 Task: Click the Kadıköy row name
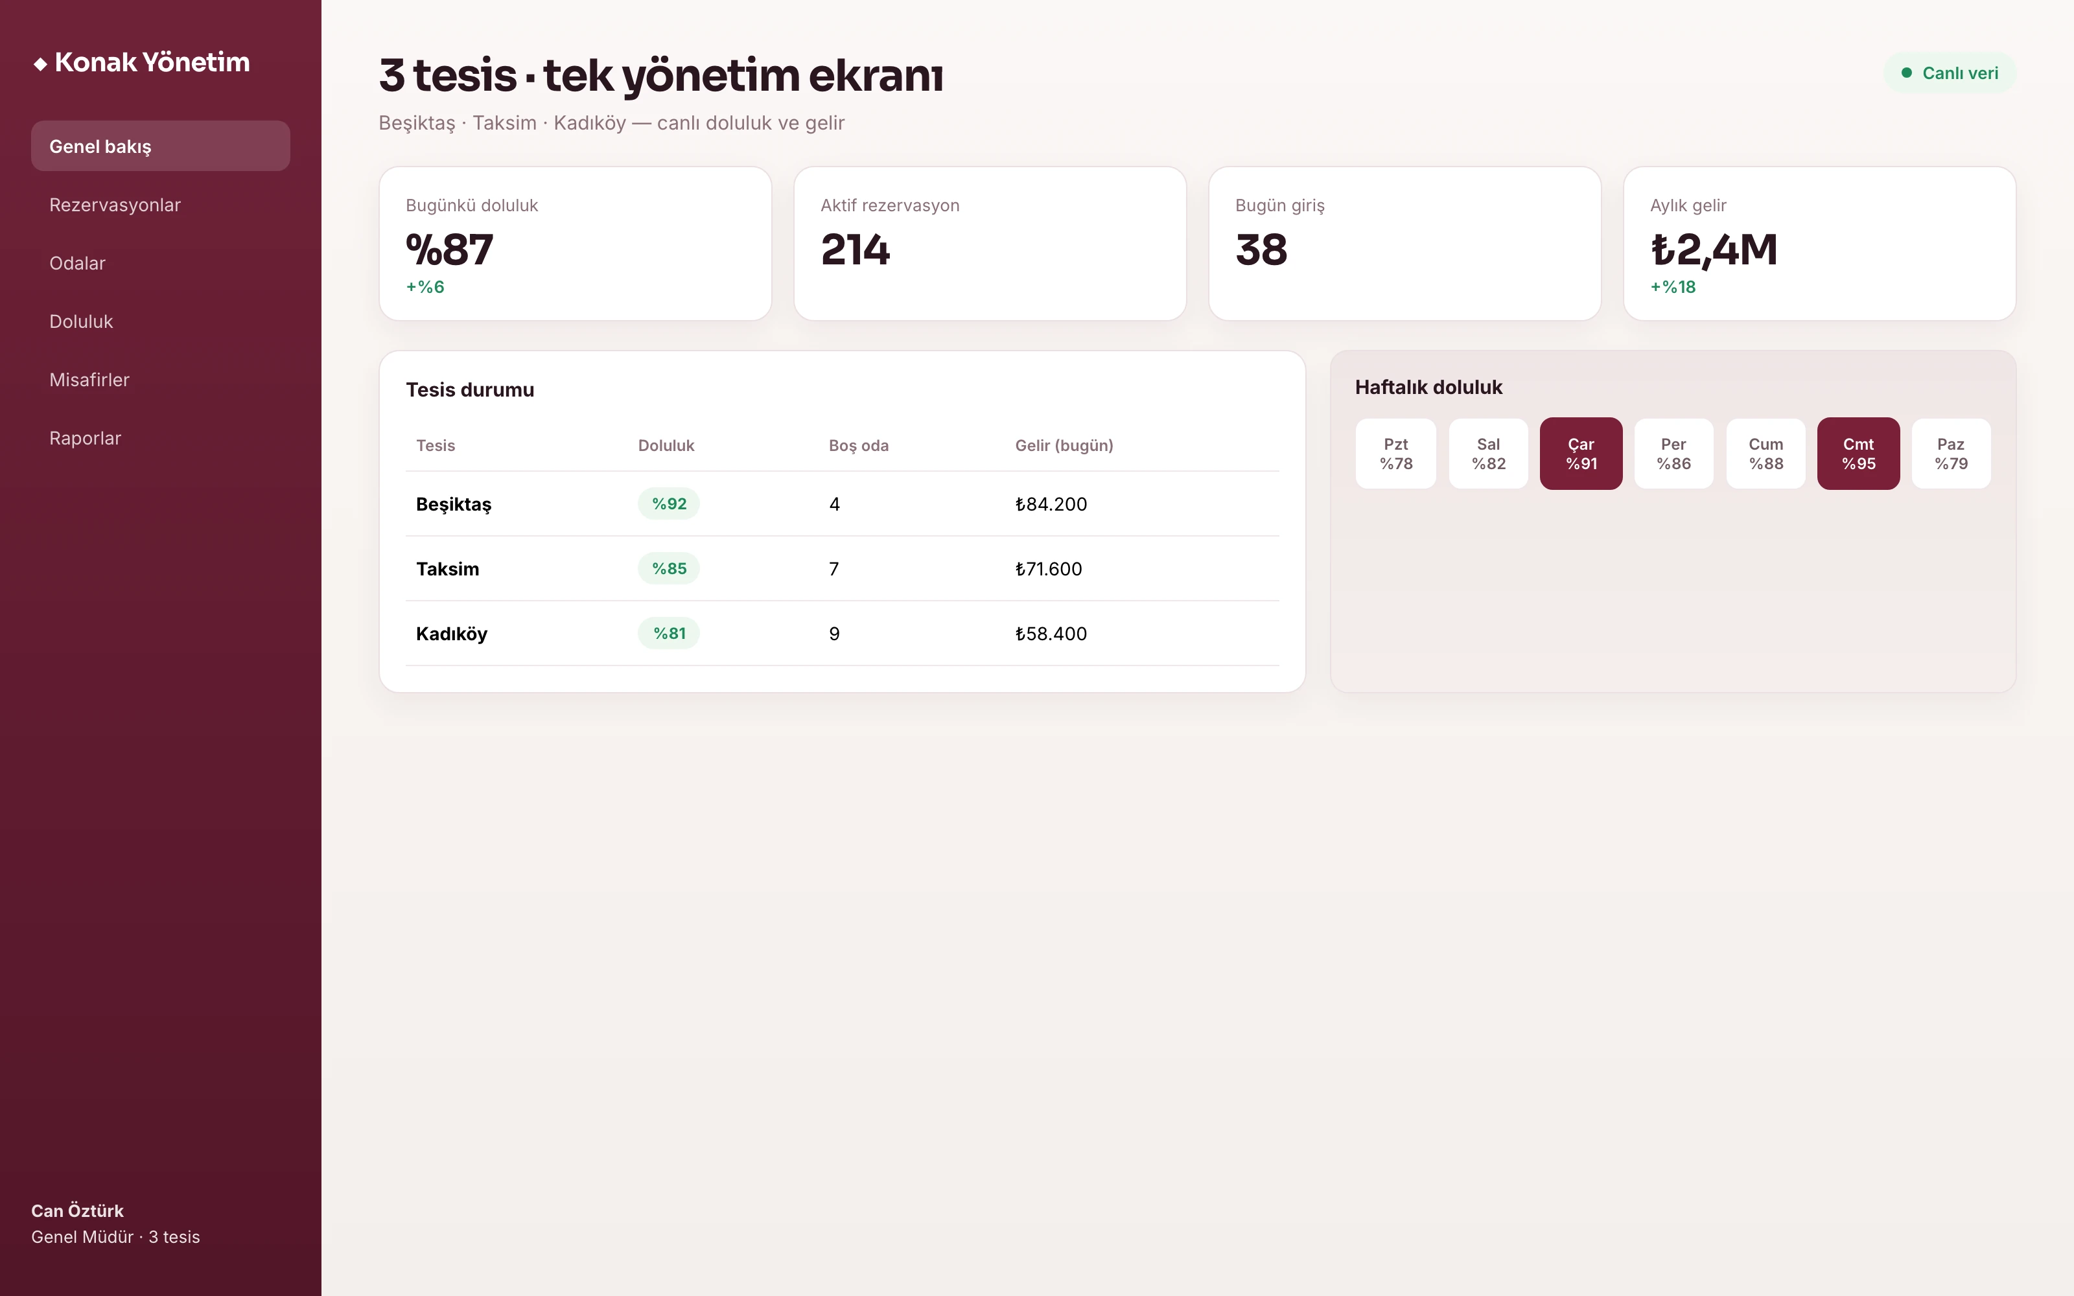coord(452,634)
